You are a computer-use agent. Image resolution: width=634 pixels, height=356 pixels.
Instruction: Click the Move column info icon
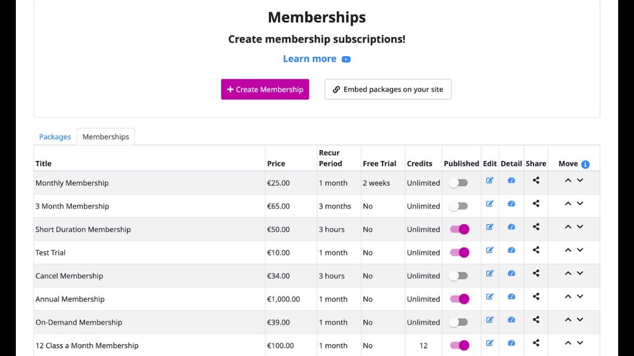585,164
